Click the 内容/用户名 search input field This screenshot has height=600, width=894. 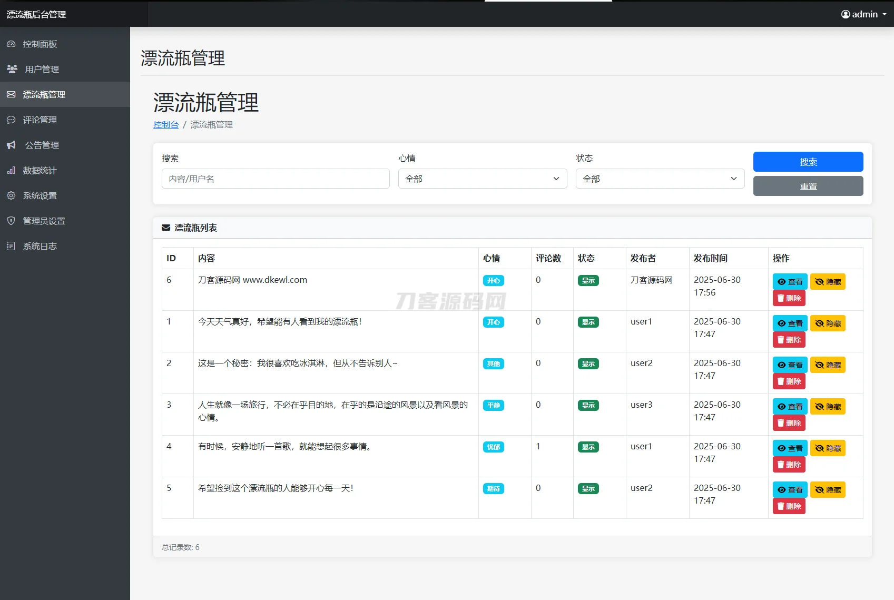[x=275, y=179]
